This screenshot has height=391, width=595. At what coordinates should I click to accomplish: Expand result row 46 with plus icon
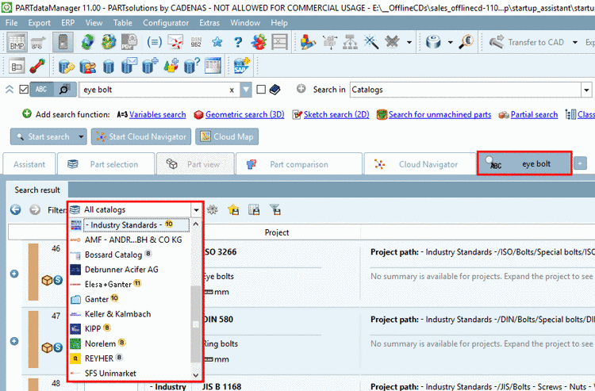pyautogui.click(x=14, y=274)
